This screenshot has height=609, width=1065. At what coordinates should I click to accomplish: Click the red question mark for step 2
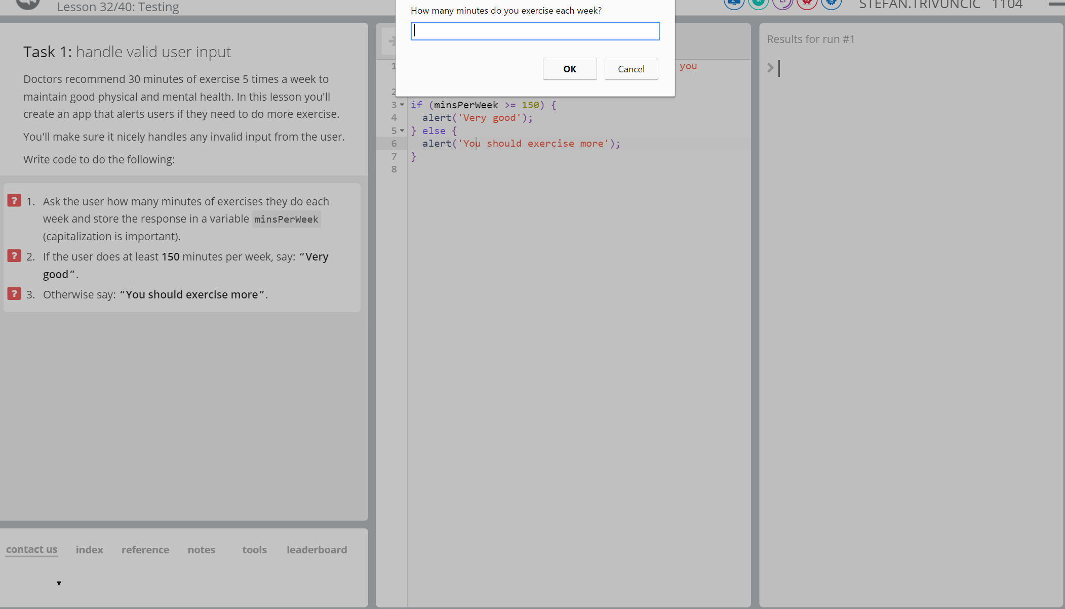click(14, 256)
